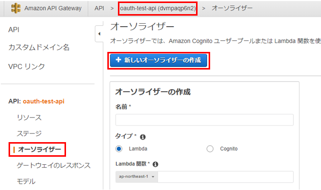Click the Lambda function name input field
Viewport: 321px width, 190px height.
(x=225, y=177)
